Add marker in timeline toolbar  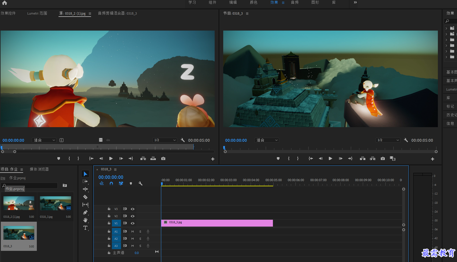pos(131,183)
